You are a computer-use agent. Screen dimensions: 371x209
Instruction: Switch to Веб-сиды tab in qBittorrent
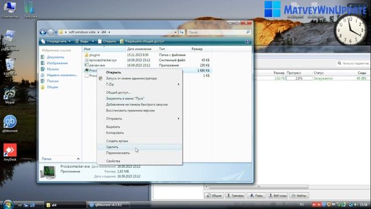pyautogui.click(x=278, y=196)
